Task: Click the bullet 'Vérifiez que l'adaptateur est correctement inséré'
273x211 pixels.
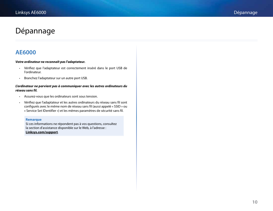Action: coord(76,70)
